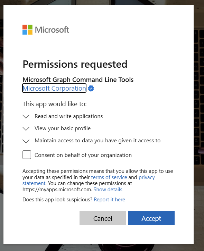Click the Permissions requested heading

point(75,64)
